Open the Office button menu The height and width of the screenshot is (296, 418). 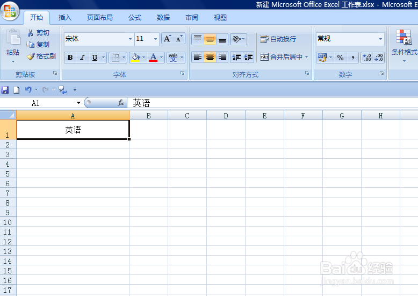[10, 11]
